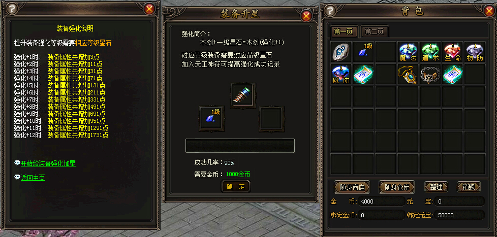Image resolution: width=497 pixels, height=237 pixels.
Task: Pick the level 1 star stone in backpack
Action: pos(363,52)
